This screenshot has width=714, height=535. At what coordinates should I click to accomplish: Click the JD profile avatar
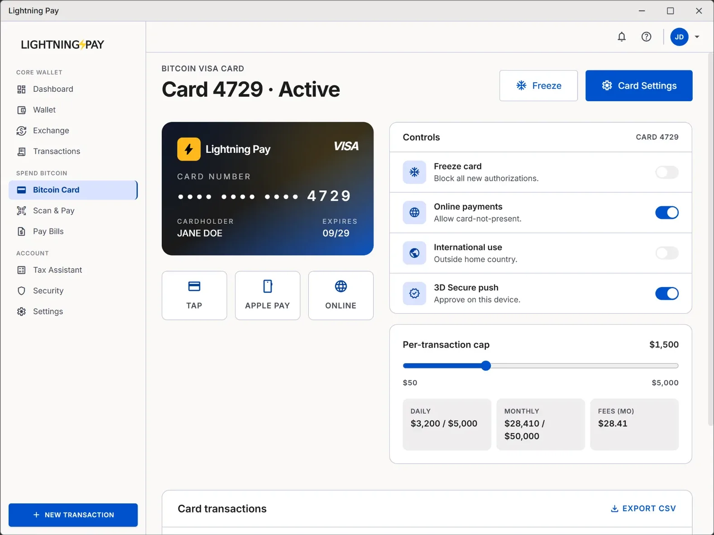click(679, 37)
